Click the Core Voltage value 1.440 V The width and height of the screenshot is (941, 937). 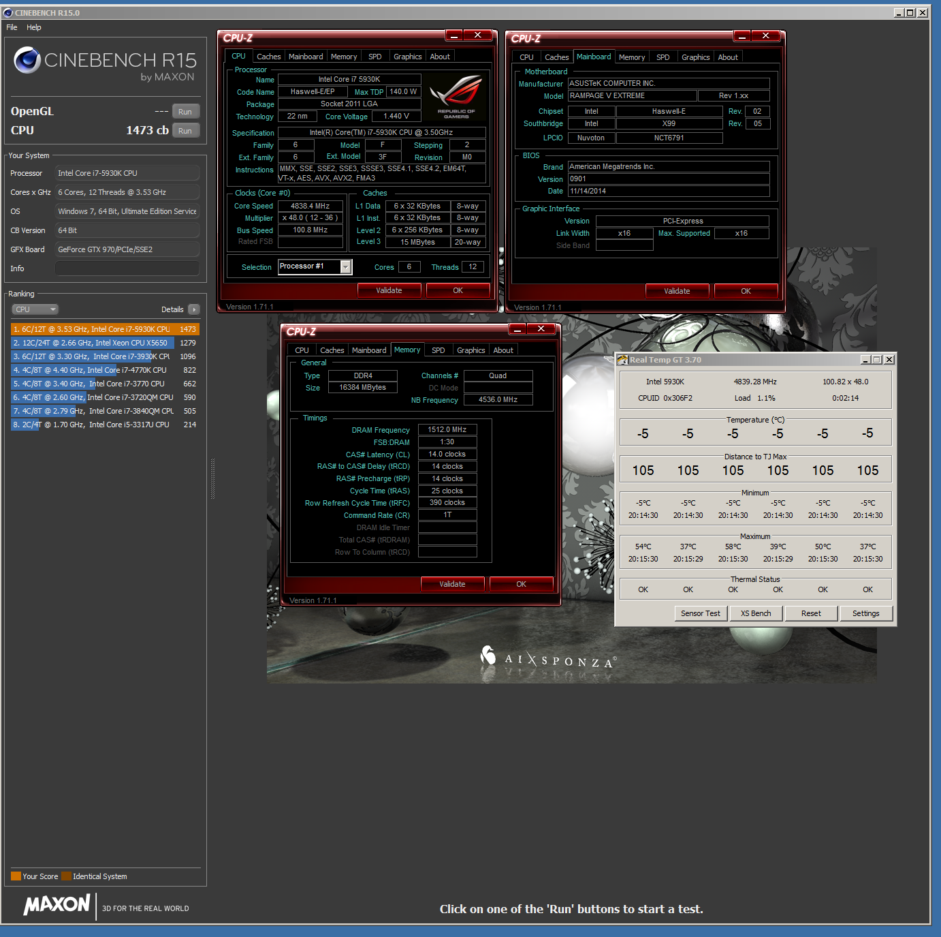[396, 117]
